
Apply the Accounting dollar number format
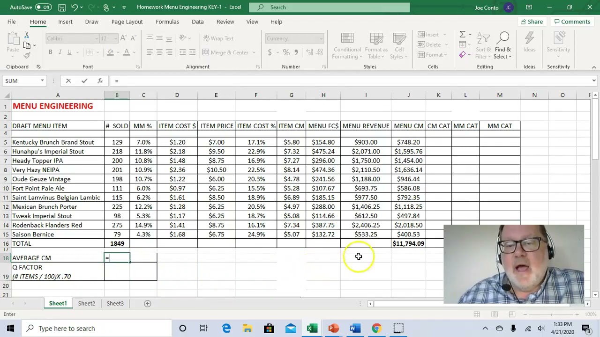tap(270, 52)
